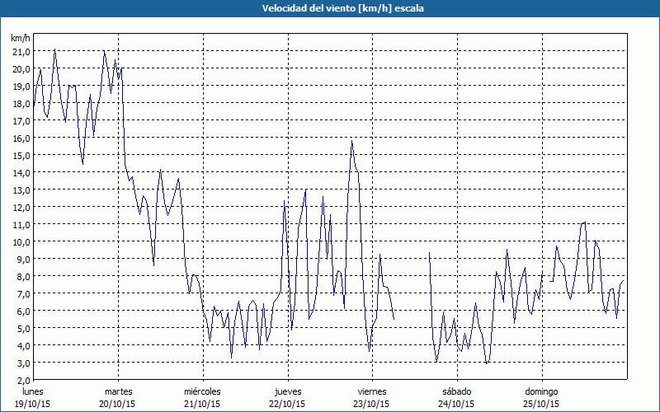Click the 'viernes' day label

tap(372, 391)
